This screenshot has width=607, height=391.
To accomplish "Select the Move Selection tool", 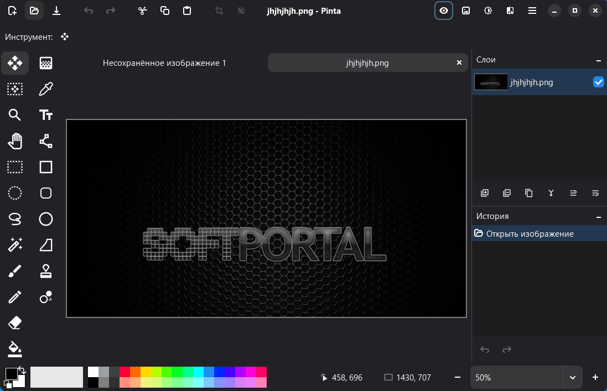I will [15, 89].
